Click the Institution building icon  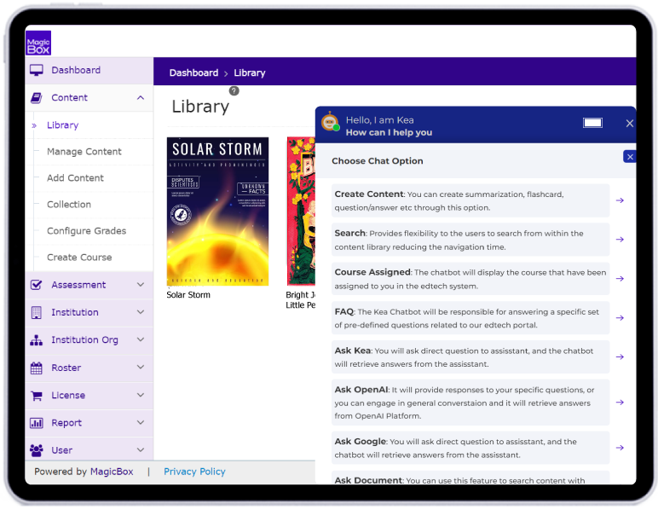pyautogui.click(x=37, y=313)
